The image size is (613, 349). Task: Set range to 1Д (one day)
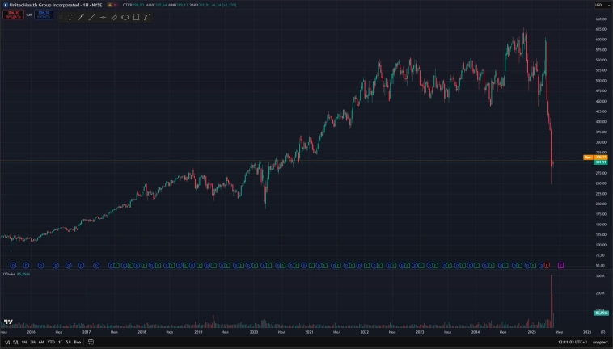tap(7, 342)
